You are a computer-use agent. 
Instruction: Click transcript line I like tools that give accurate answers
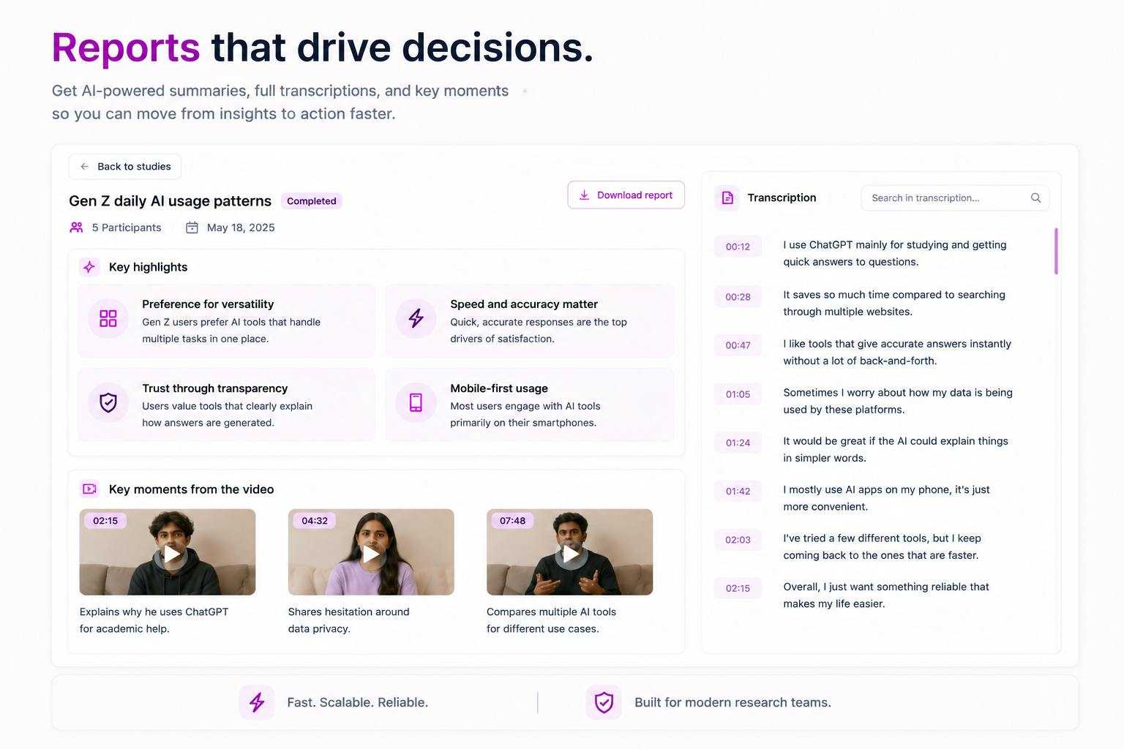tap(897, 352)
